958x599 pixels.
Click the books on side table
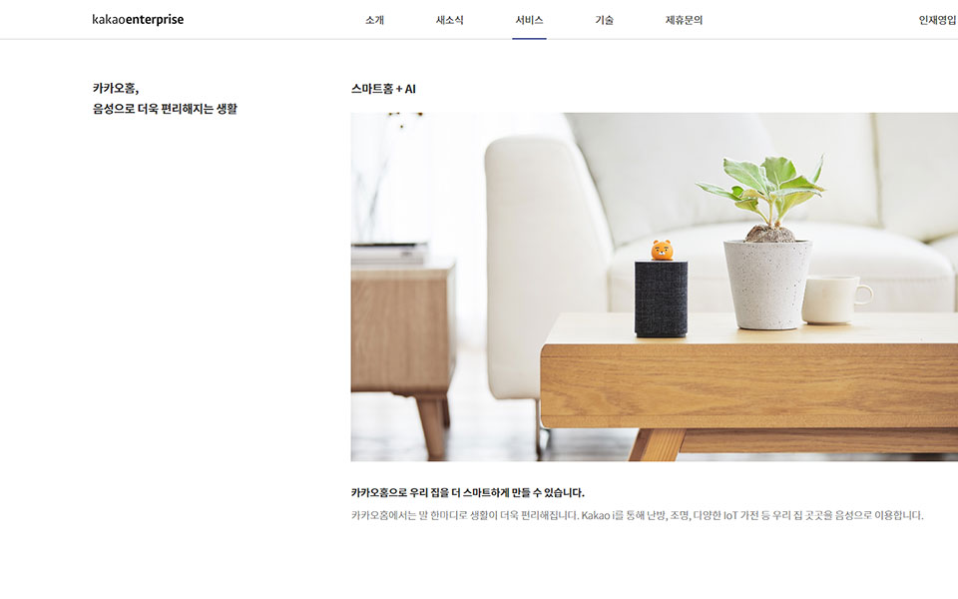tap(388, 253)
